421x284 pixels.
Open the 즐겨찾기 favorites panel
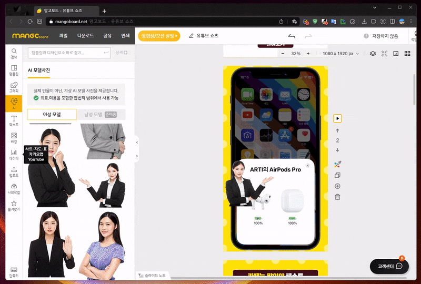[14, 206]
